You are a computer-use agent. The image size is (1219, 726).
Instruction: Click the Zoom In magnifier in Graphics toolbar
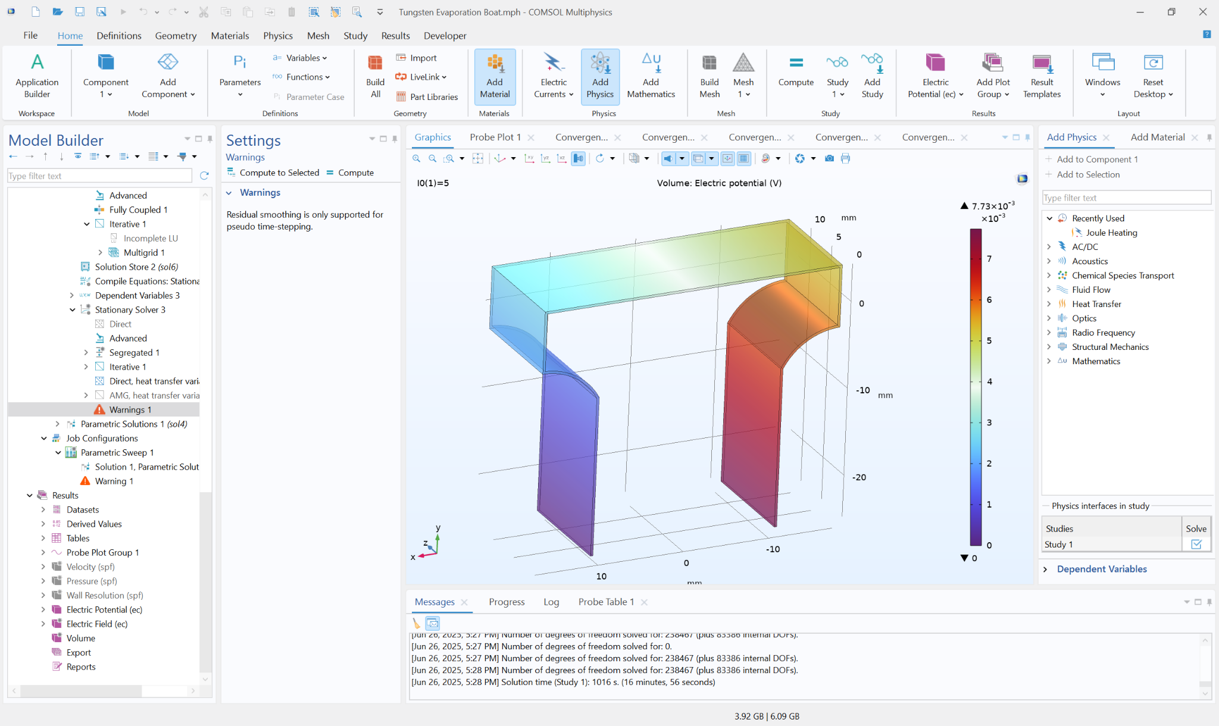pos(417,158)
